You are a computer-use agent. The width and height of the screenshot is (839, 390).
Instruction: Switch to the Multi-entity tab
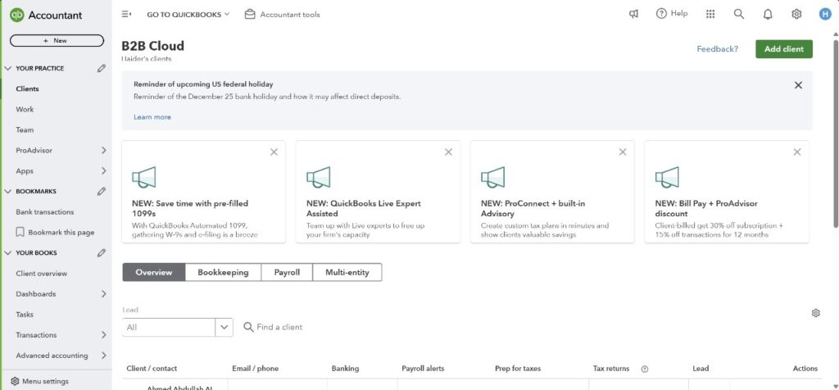(347, 272)
